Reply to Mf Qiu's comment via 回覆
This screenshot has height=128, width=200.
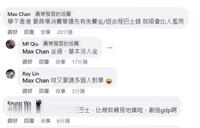coord(44,62)
